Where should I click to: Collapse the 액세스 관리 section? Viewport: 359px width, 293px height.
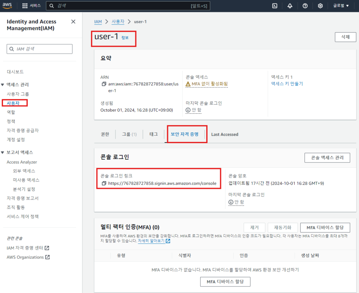(x=3, y=85)
